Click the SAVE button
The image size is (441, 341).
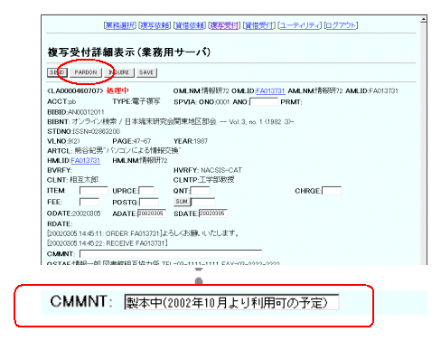(146, 72)
